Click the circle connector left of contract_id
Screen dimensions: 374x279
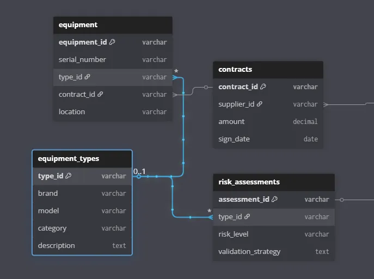point(206,87)
